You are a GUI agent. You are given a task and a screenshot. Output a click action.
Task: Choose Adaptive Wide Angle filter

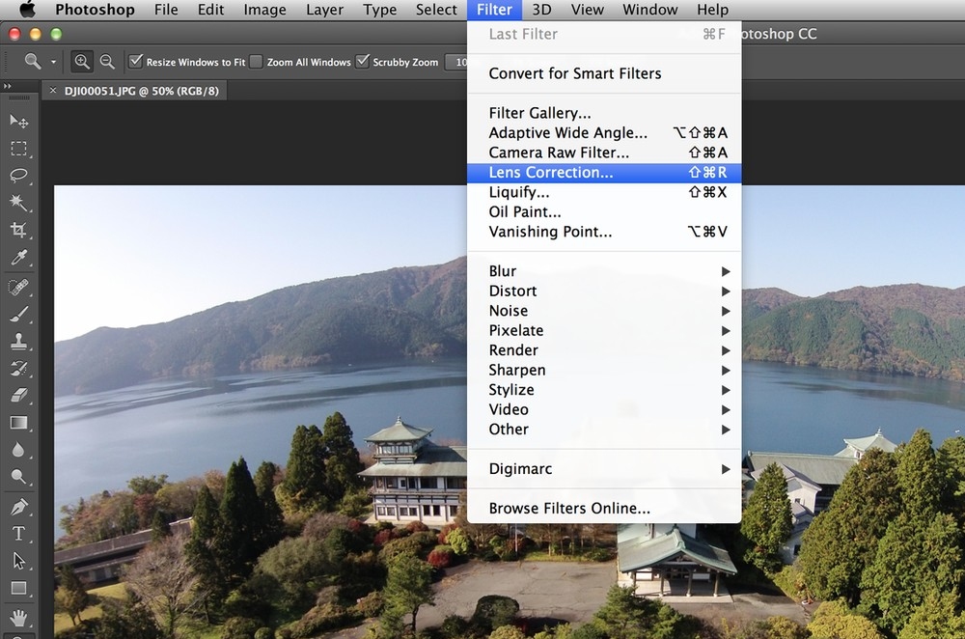(x=604, y=132)
